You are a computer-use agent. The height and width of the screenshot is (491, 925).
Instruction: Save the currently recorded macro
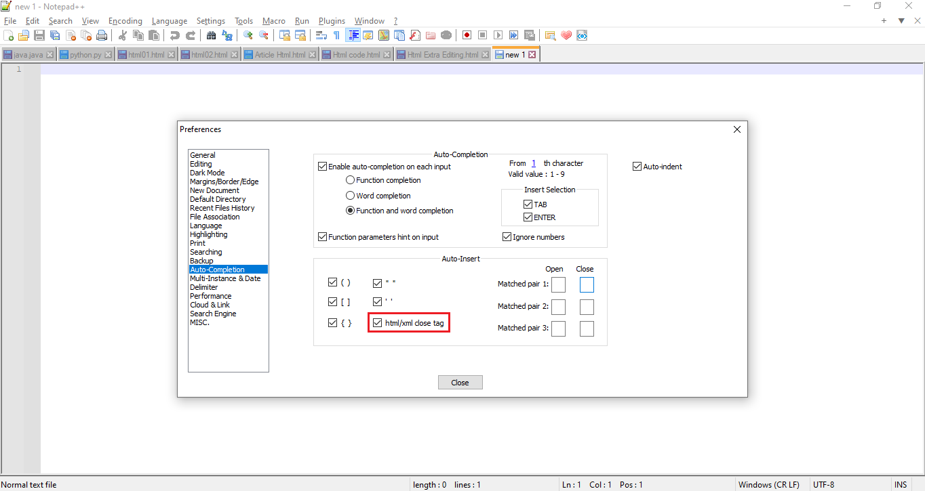point(530,35)
